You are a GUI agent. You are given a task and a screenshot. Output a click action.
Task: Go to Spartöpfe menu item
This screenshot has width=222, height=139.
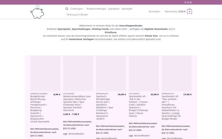click(127, 9)
